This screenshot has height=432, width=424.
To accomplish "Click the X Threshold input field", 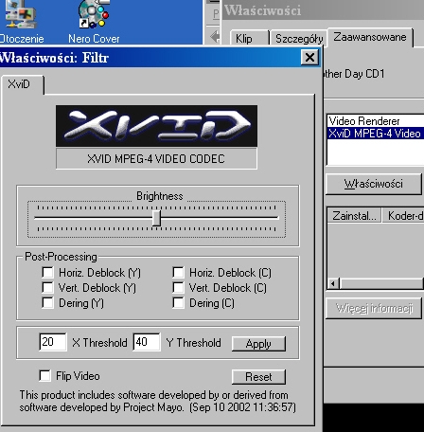I will [53, 342].
